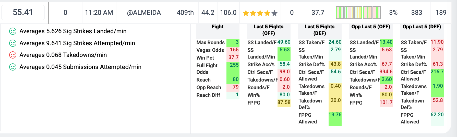
Task: Click the third gold star rating
Action: coord(260,13)
